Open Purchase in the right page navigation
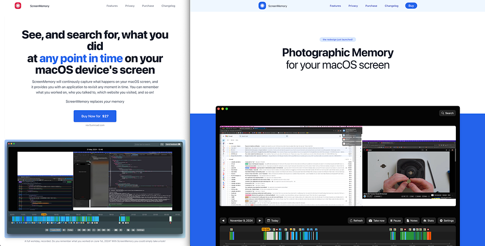Image resolution: width=485 pixels, height=246 pixels. pos(371,6)
